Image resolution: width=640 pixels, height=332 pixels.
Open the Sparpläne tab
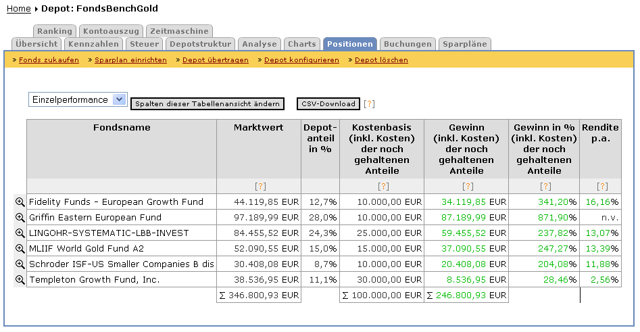[x=464, y=44]
